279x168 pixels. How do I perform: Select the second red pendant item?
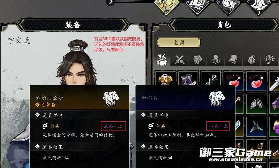click(256, 81)
